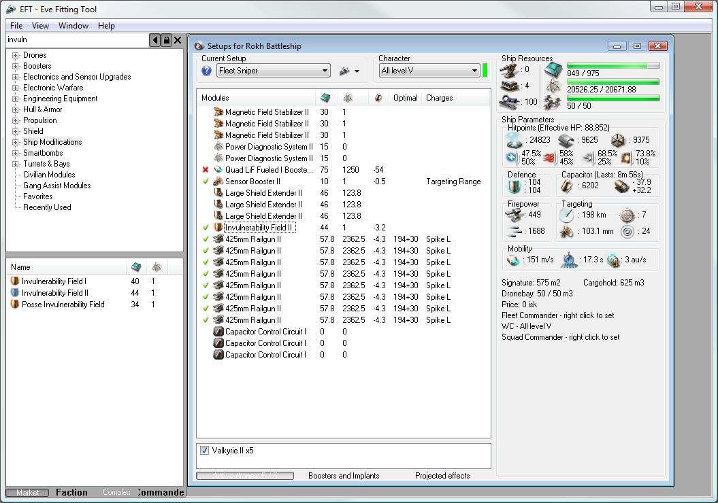718x503 pixels.
Task: Toggle the search lock icon
Action: click(x=167, y=40)
